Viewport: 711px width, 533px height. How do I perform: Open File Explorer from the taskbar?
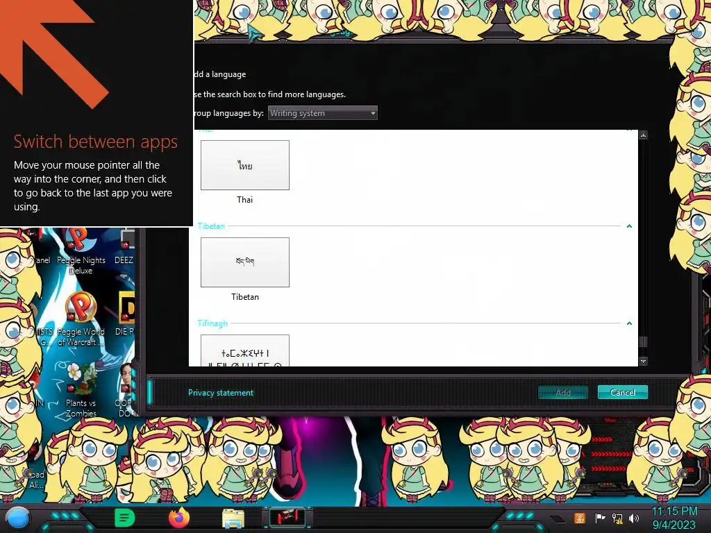(x=233, y=518)
